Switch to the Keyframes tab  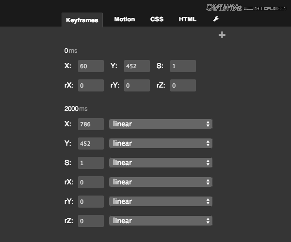point(82,20)
